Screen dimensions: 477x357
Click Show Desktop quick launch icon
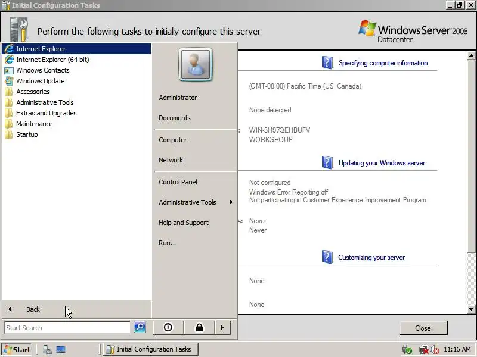click(x=61, y=350)
